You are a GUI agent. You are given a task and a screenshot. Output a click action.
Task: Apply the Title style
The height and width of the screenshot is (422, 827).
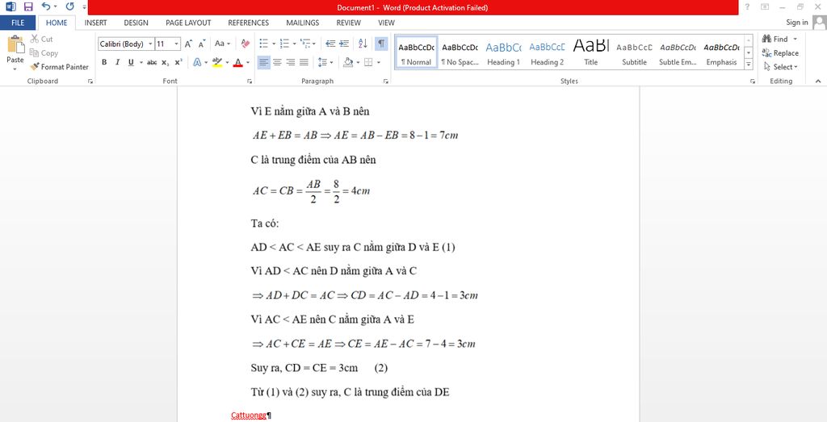tap(590, 52)
